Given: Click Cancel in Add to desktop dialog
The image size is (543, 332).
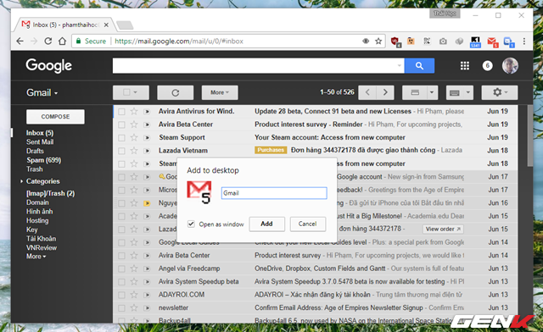Looking at the screenshot, I should (x=307, y=224).
